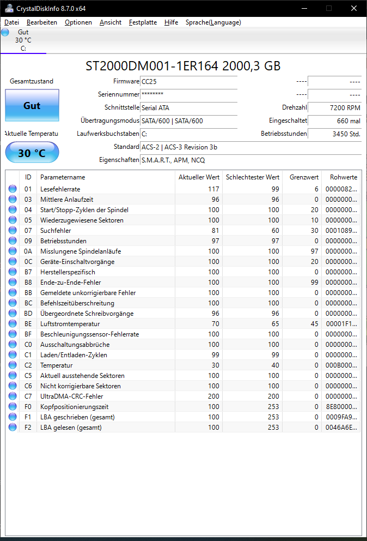The height and width of the screenshot is (541, 367).
Task: Click status orb of Übergeordnete Schreibvorgänge row
Action: 13,313
